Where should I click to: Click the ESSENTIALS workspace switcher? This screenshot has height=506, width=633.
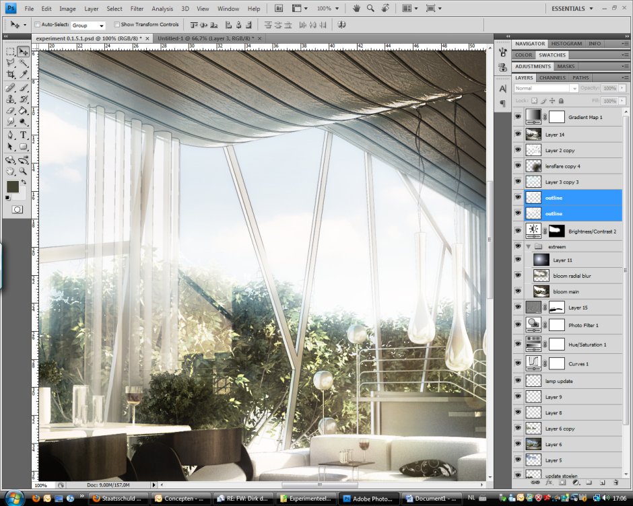569,8
